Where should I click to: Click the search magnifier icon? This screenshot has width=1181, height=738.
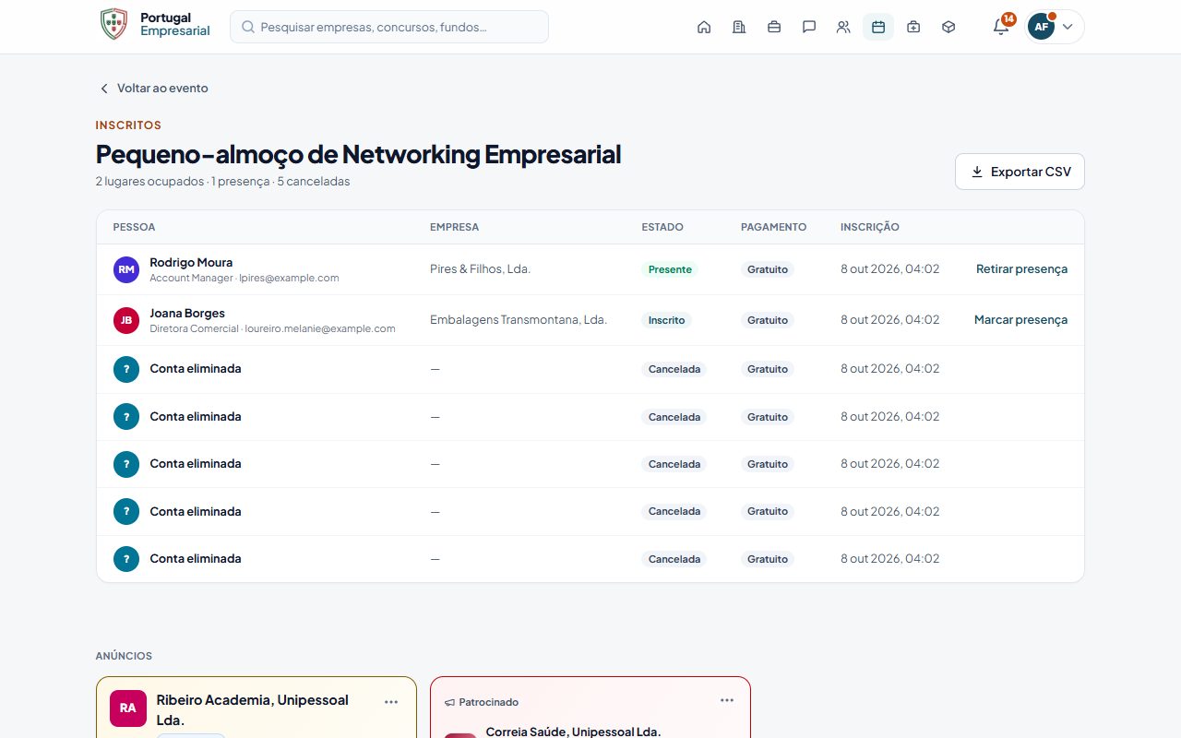(248, 27)
